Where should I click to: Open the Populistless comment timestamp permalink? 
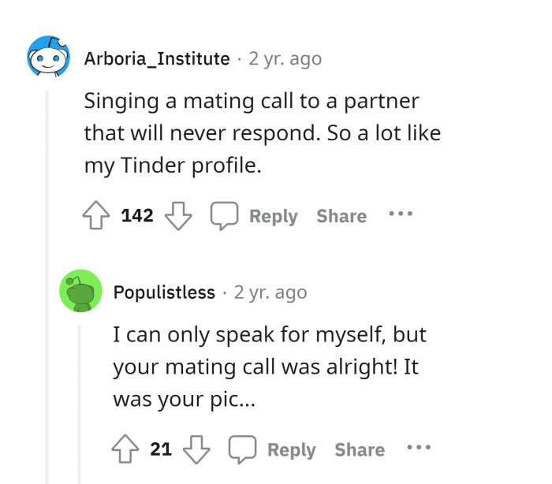pyautogui.click(x=270, y=292)
